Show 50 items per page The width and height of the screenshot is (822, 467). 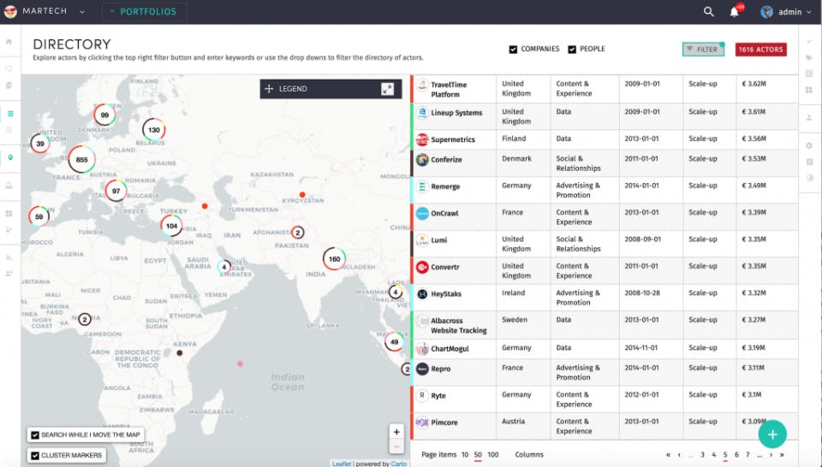(x=478, y=454)
